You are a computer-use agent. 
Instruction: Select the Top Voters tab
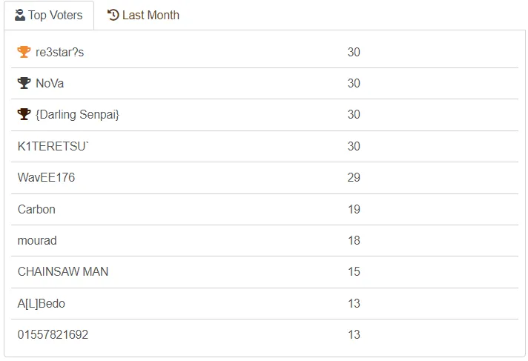coord(49,15)
